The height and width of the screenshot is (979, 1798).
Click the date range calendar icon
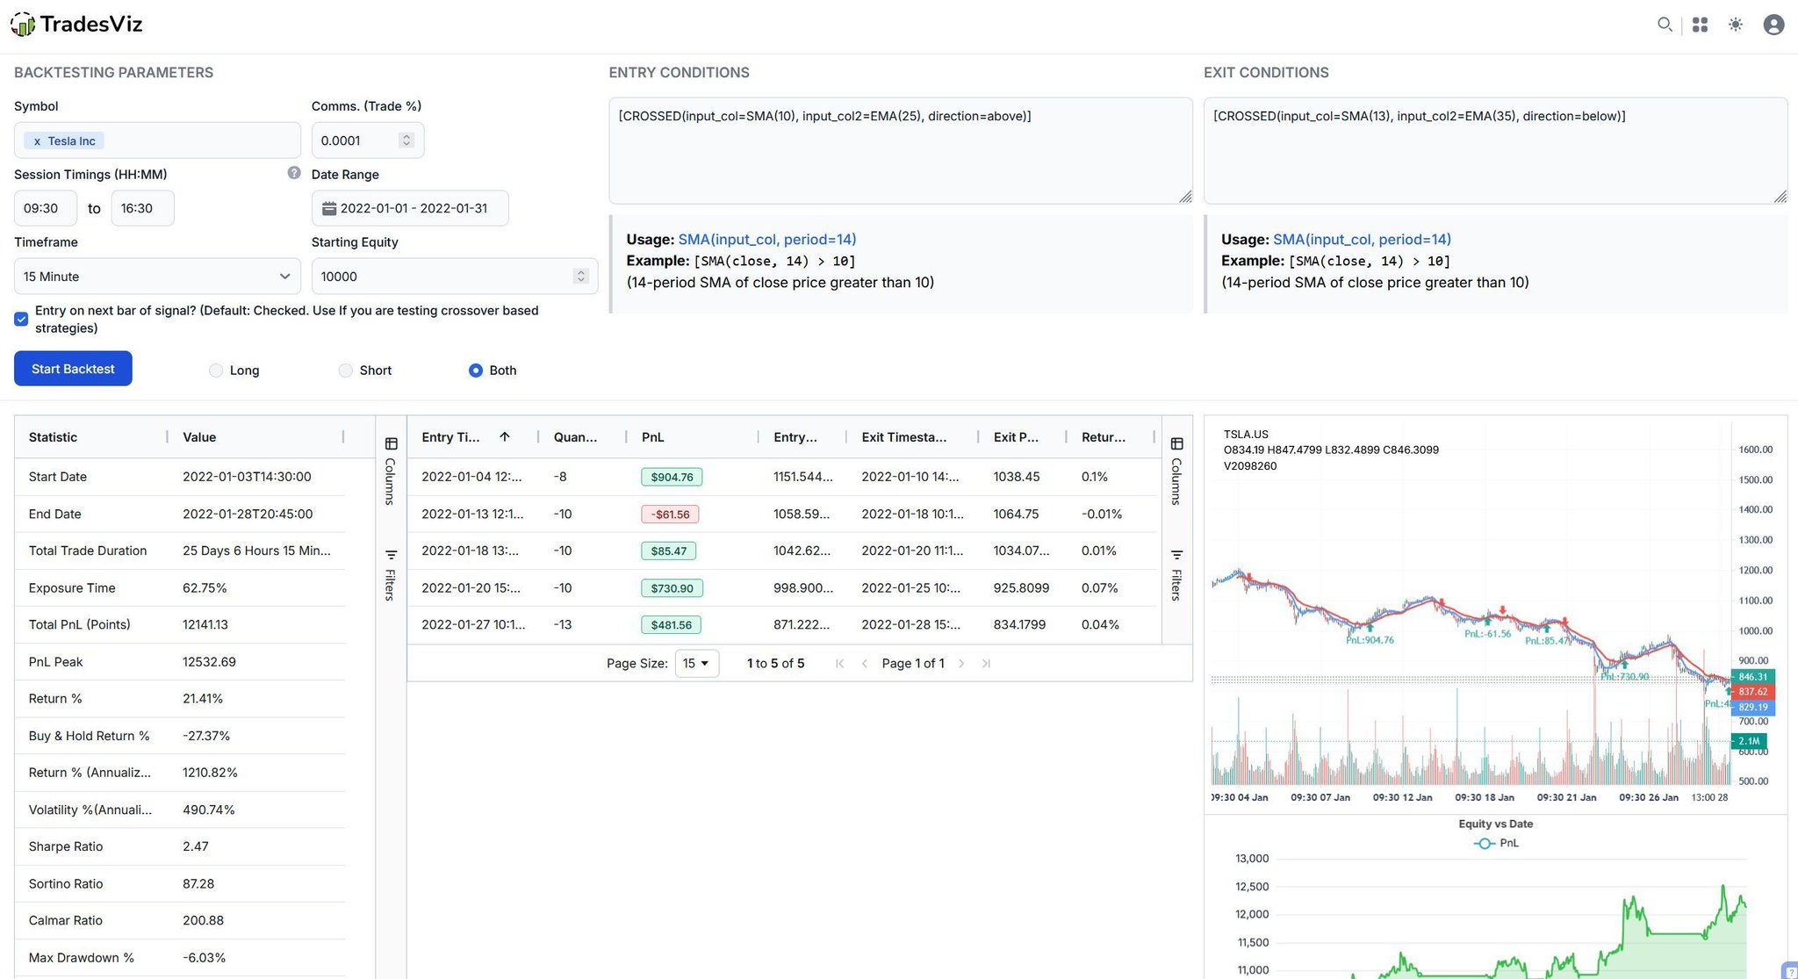(329, 209)
